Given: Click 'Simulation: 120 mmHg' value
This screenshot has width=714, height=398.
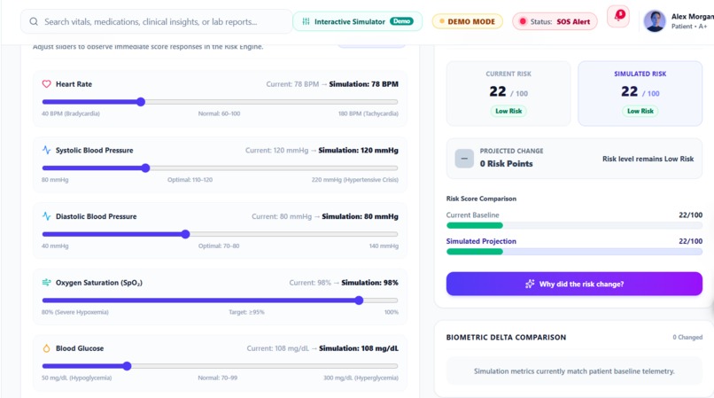Looking at the screenshot, I should [x=358, y=150].
